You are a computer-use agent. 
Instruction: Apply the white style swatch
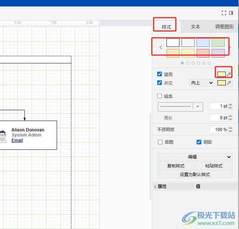pos(173,42)
